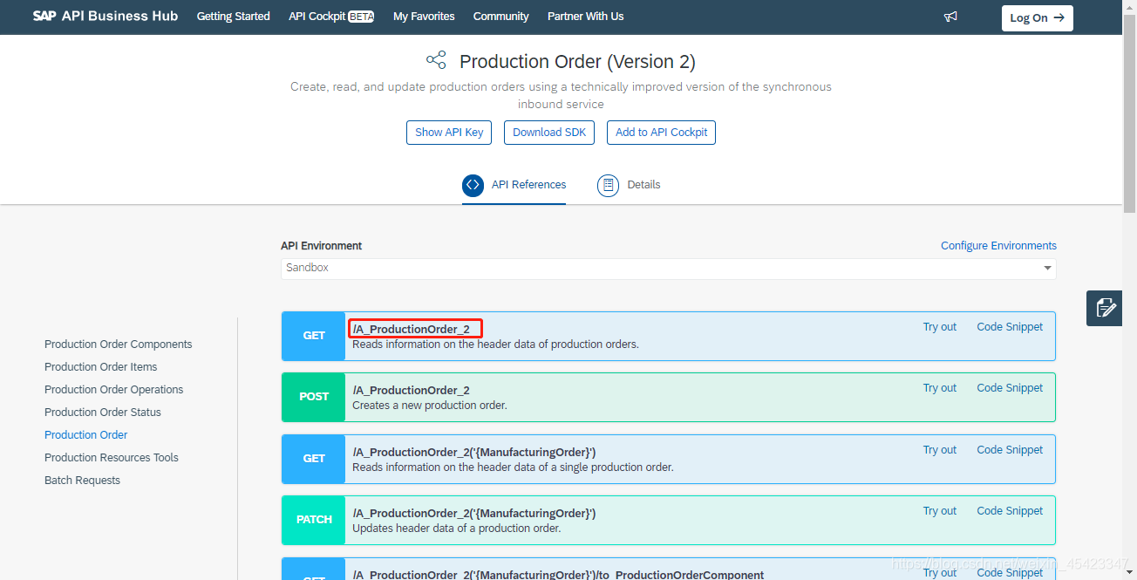The height and width of the screenshot is (580, 1137).
Task: Try out GET single production order
Action: [939, 450]
